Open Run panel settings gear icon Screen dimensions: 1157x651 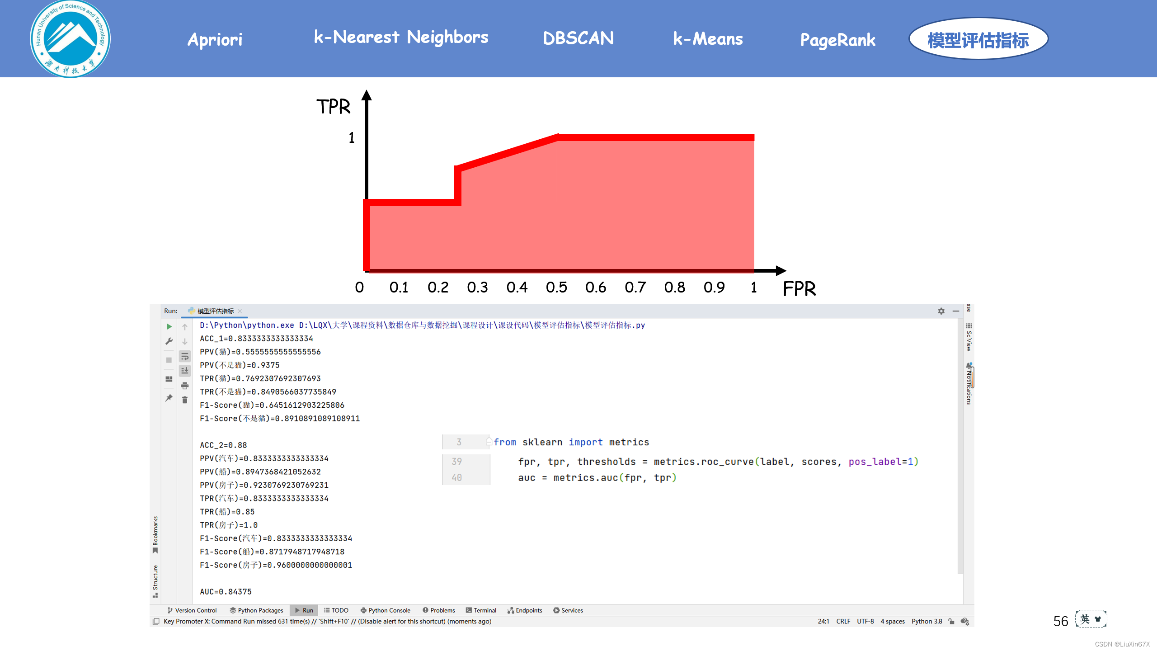click(941, 311)
